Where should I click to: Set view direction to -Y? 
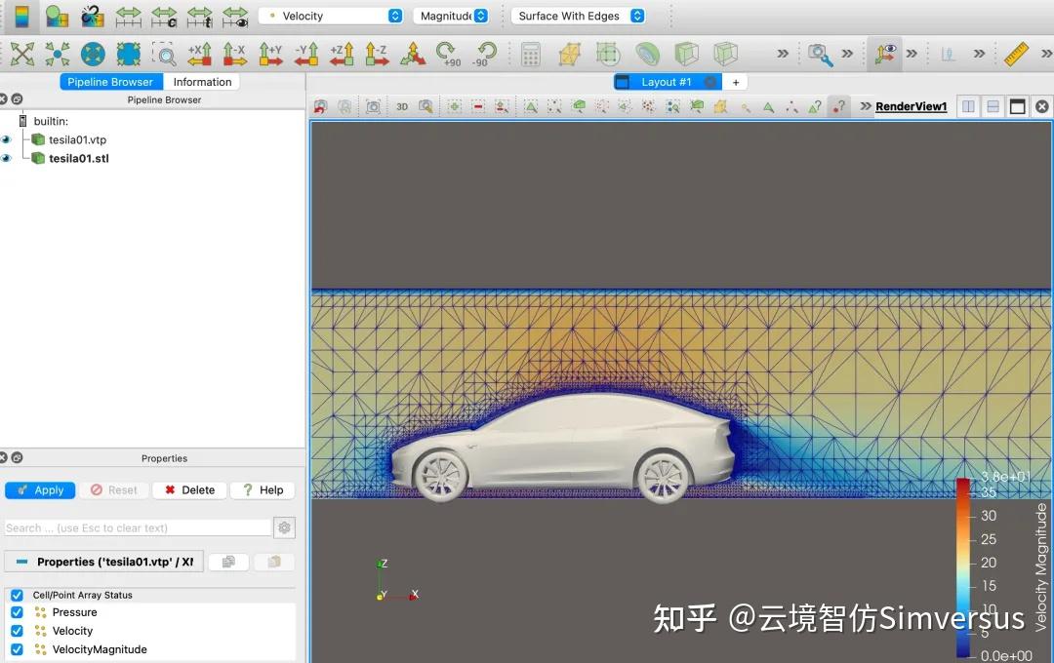[x=306, y=54]
